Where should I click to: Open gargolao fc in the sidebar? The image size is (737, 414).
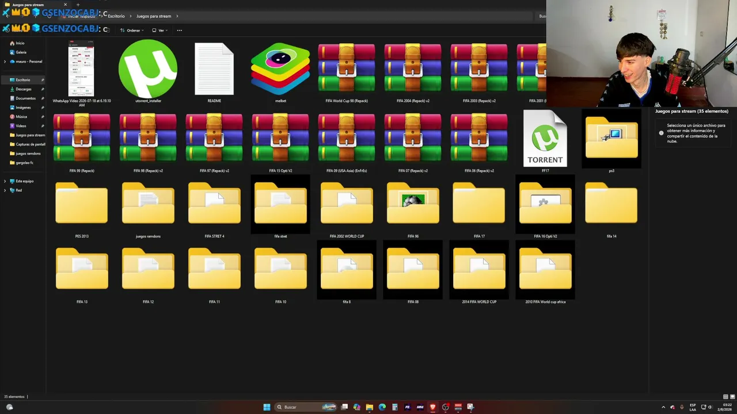coord(23,163)
